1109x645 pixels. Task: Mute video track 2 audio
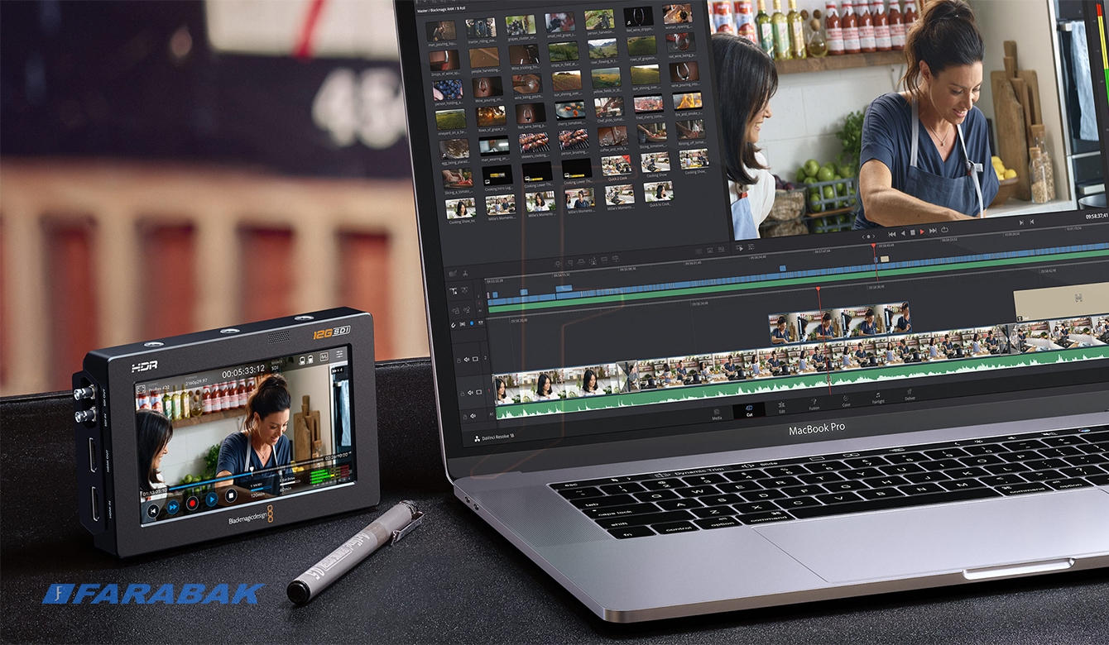pos(467,360)
